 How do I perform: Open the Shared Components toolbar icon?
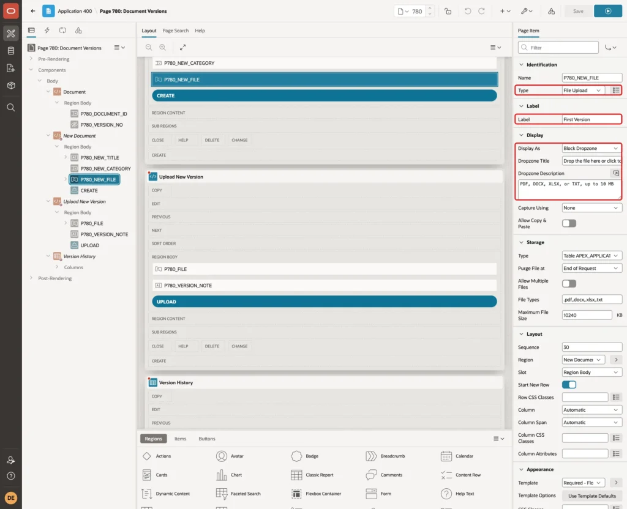[x=552, y=11]
